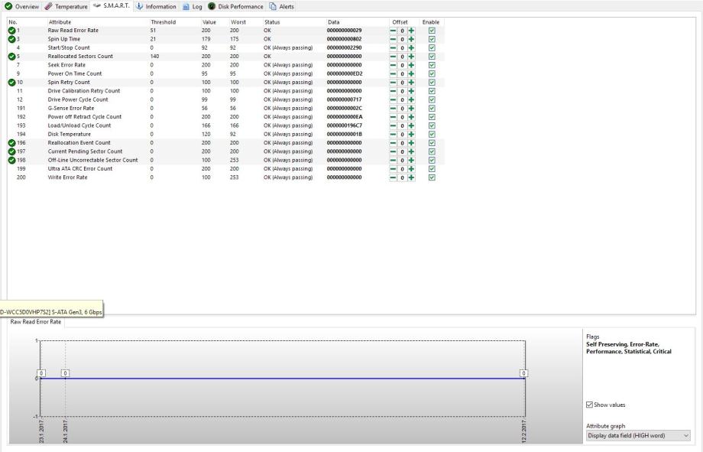Click green check icon beside Reallocated Sectors Count
The height and width of the screenshot is (452, 703).
[x=11, y=57]
